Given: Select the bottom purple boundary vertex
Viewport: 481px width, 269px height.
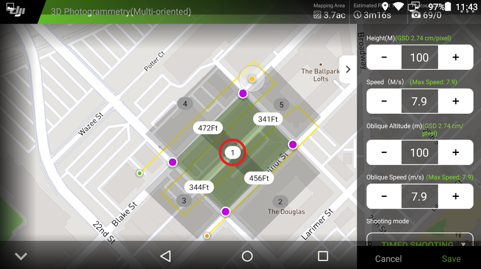Looking at the screenshot, I should 225,212.
